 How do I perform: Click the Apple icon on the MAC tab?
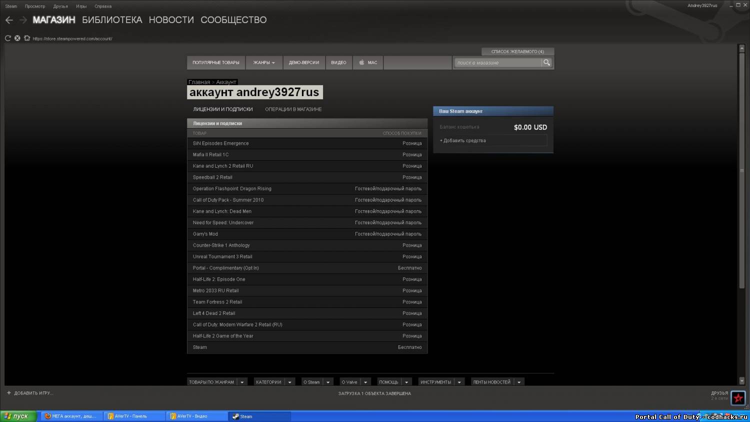click(x=361, y=63)
